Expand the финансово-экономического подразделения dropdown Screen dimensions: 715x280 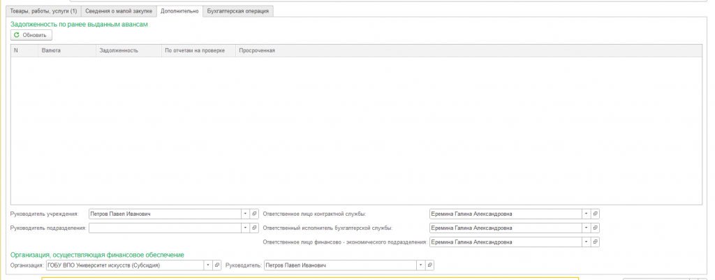[x=586, y=242]
